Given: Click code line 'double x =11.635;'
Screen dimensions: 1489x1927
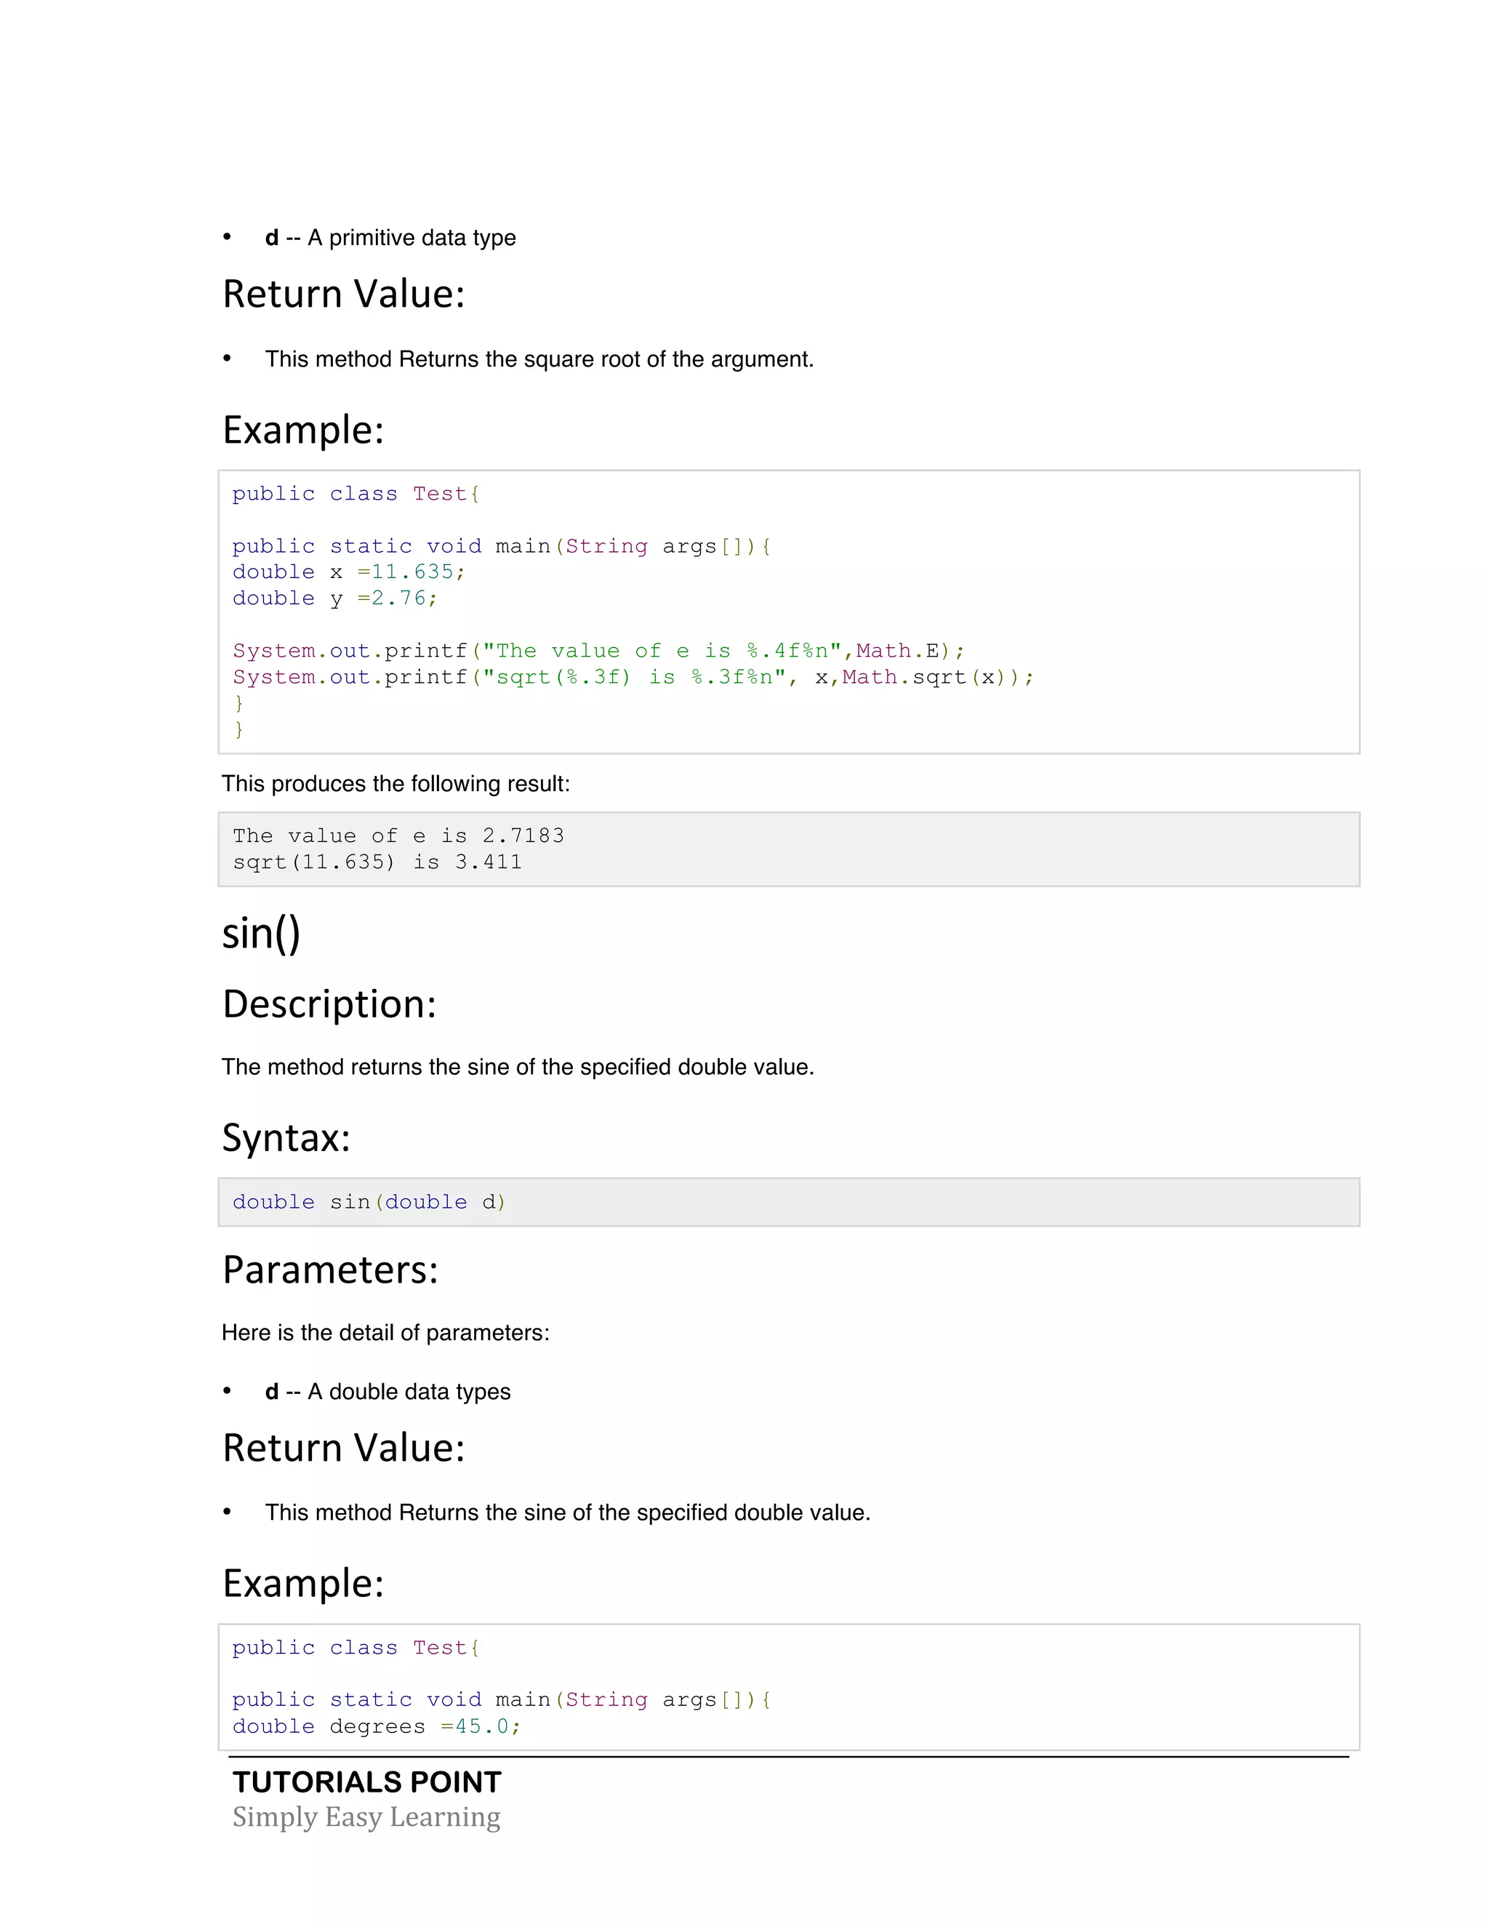Looking at the screenshot, I should click(x=348, y=572).
